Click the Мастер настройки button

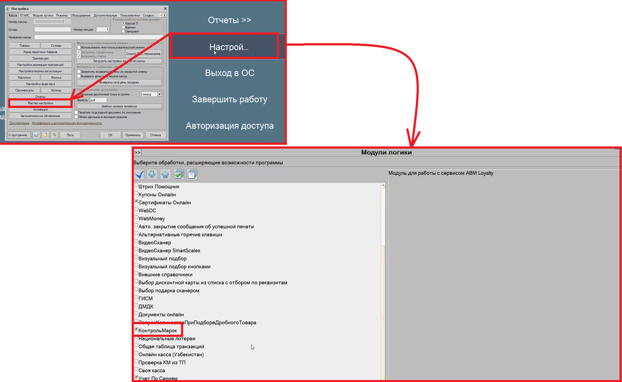[40, 103]
